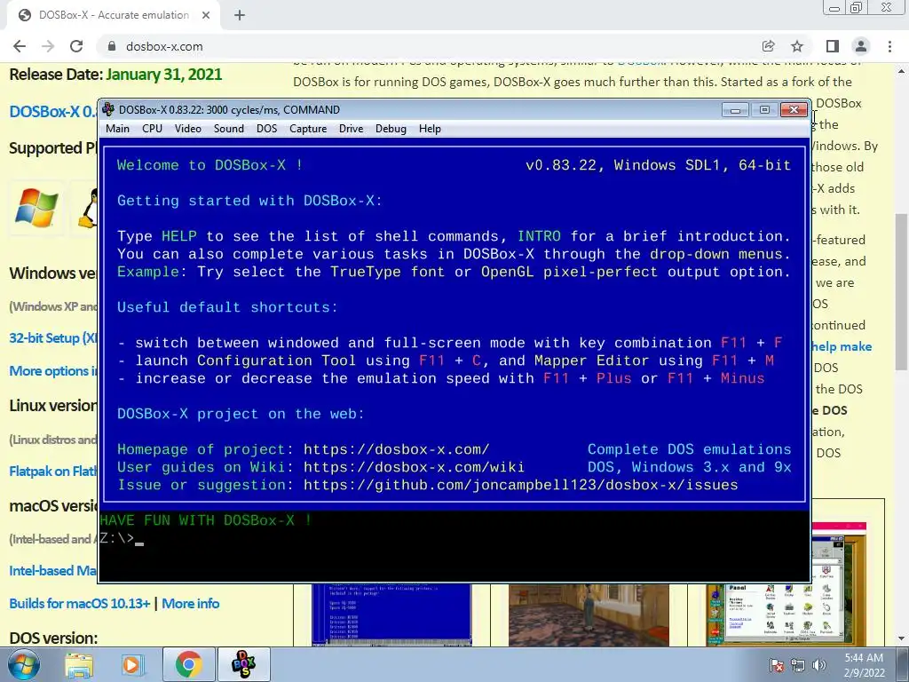Click the site lock icon in address bar
The width and height of the screenshot is (909, 682).
pyautogui.click(x=112, y=46)
